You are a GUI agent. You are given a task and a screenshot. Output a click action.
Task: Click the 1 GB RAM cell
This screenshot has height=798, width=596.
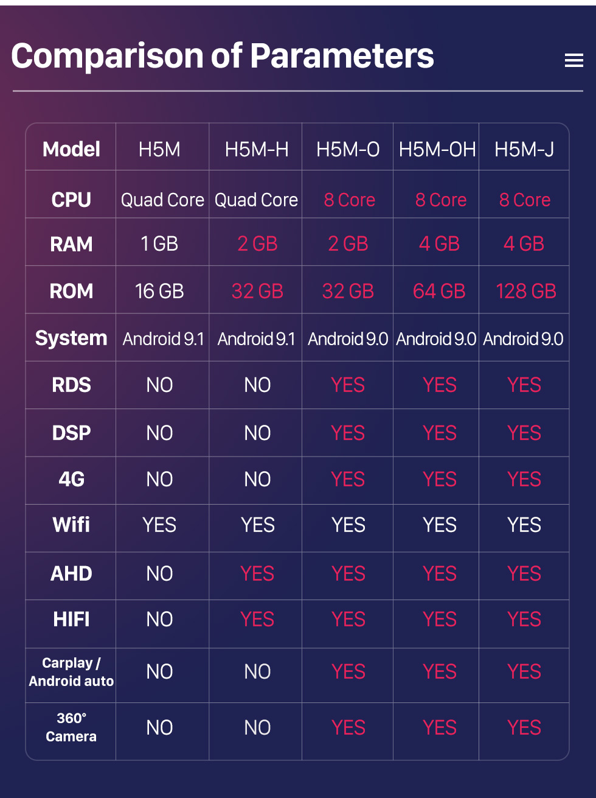pyautogui.click(x=159, y=244)
